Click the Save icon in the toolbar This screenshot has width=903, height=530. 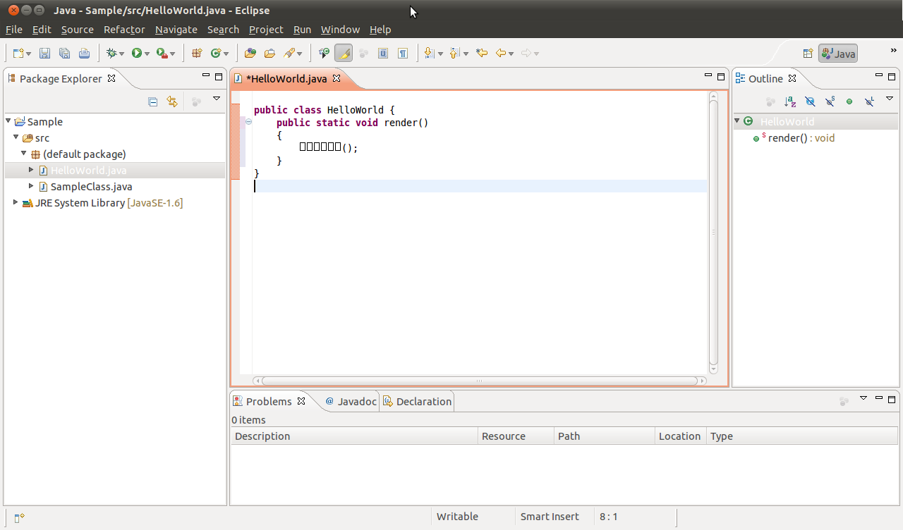[45, 54]
